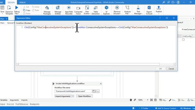The width and height of the screenshot is (195, 110).
Task: Click help button in Expression Editor
Action: 160,18
